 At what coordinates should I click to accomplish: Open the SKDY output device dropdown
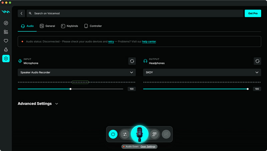pos(202,72)
